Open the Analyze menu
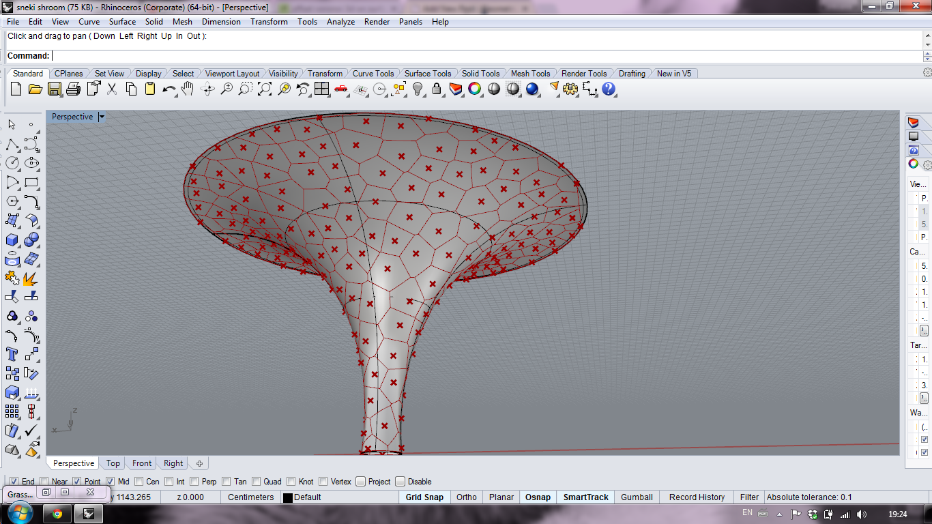This screenshot has height=524, width=932. 340,22
